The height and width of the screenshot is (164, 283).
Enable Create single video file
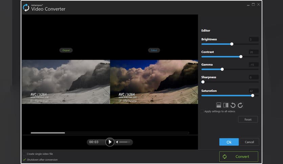(x=25, y=154)
